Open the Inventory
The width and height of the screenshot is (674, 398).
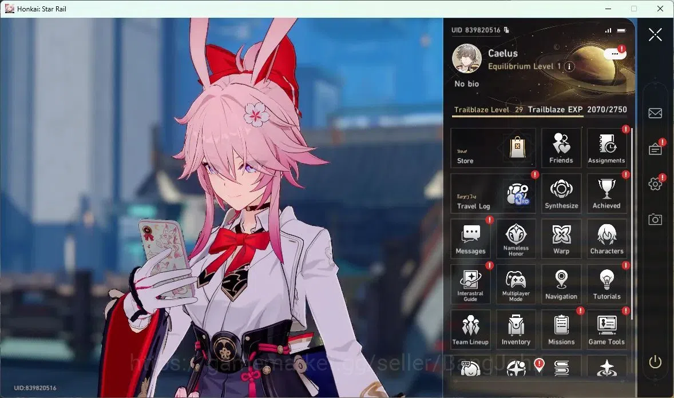(516, 329)
